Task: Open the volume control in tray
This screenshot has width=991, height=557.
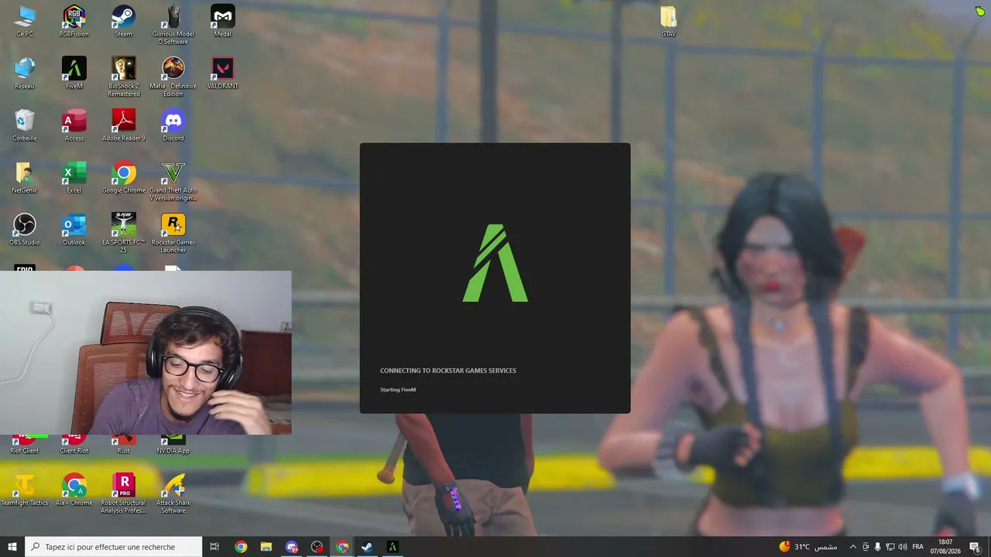Action: click(x=903, y=547)
